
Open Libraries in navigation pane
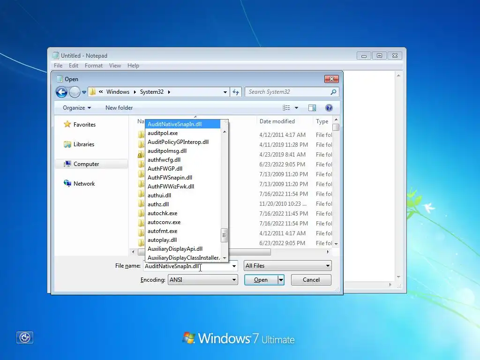point(79,144)
